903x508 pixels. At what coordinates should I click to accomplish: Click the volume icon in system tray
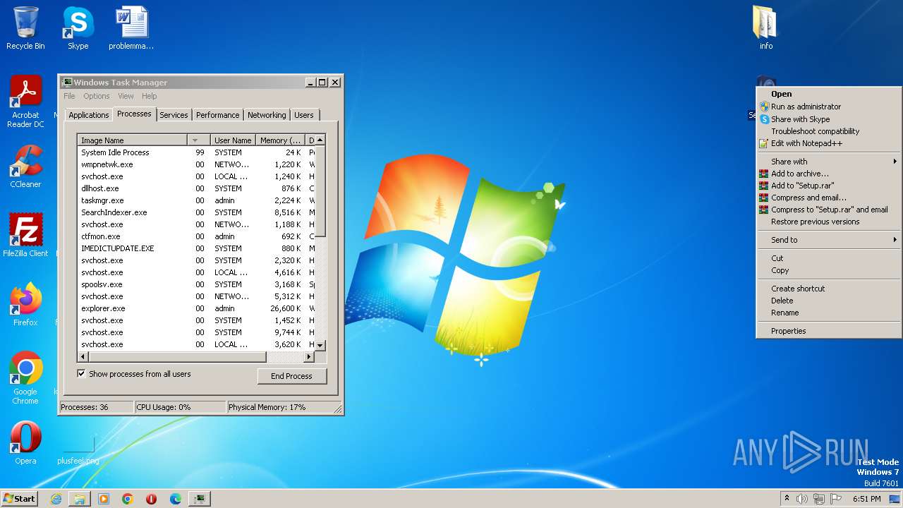tap(802, 499)
